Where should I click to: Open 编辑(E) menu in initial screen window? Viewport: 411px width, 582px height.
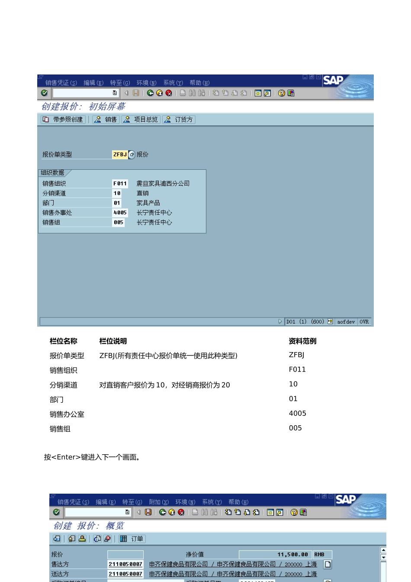pyautogui.click(x=93, y=83)
